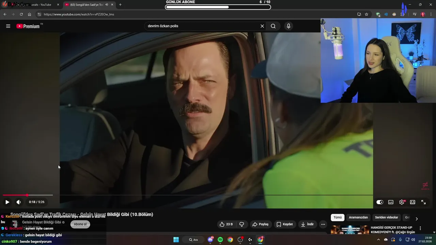Bookmark this page with the star
Viewport: 436px width, 245px height.
point(367,14)
